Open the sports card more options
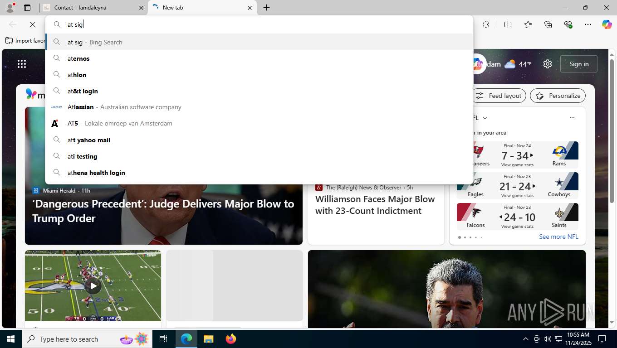Viewport: 617px width, 348px height. click(572, 118)
